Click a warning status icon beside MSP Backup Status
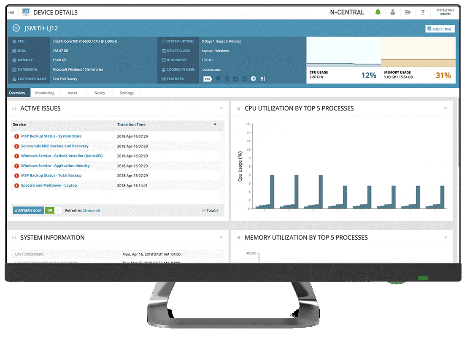 click(x=16, y=136)
